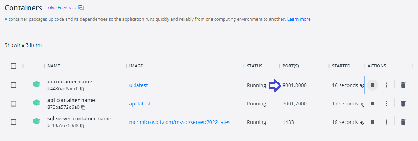Viewport: 418px width, 141px height.
Task: Sort containers by STATUS column header
Action: pyautogui.click(x=254, y=66)
